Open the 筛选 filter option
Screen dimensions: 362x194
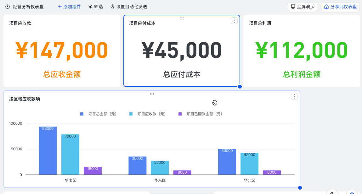96,7
